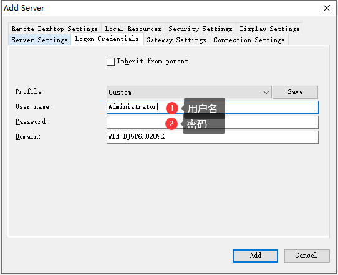
Task: Click into the Password field
Action: [x=213, y=122]
